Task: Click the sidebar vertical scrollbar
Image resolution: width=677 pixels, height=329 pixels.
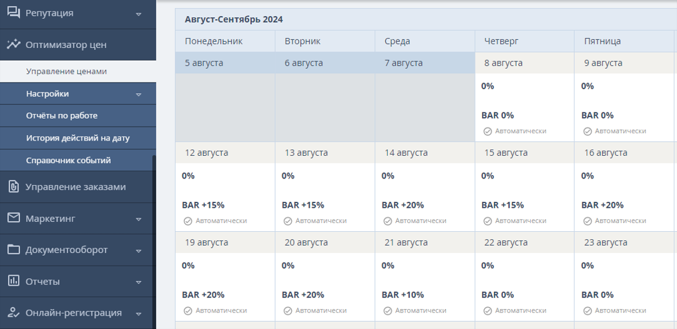Action: (154, 242)
